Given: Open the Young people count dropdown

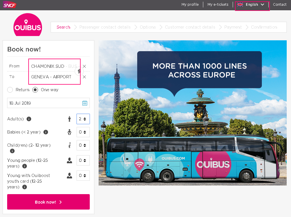Looking at the screenshot, I should pos(83,160).
